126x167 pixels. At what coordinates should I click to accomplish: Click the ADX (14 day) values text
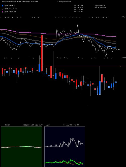point(71,125)
